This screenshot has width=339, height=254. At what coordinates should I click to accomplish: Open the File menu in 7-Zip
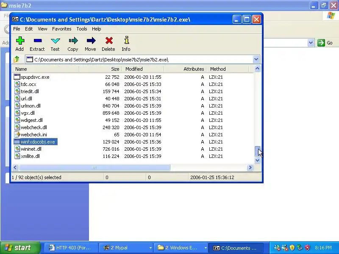17,29
